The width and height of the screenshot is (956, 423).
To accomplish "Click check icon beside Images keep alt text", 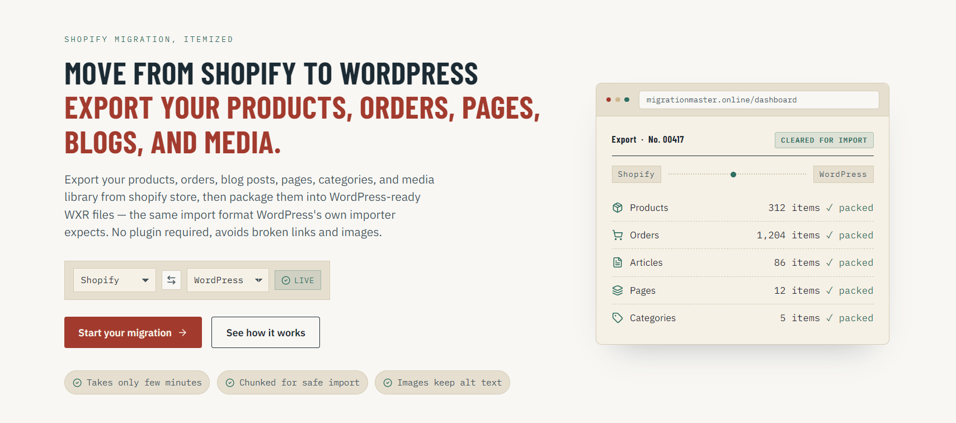I will tap(388, 383).
